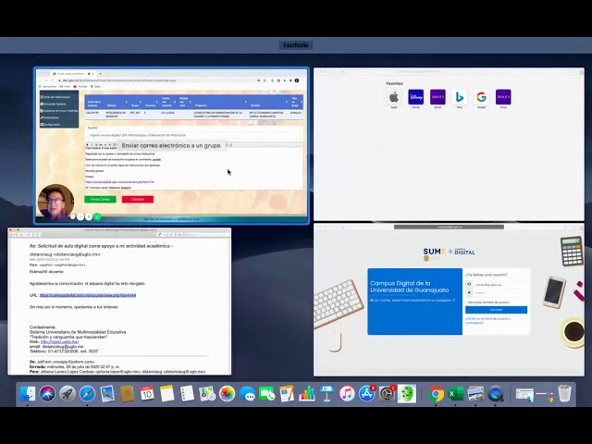This screenshot has height=444, width=592.
Task: Select the email message window thumbnail
Action: [x=119, y=302]
